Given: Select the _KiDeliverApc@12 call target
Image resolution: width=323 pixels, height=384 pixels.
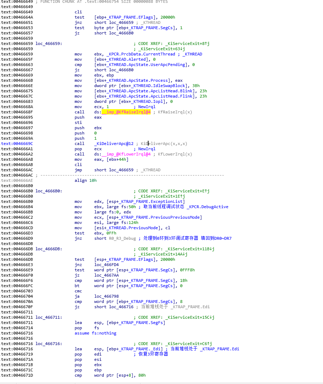Looking at the screenshot, I should tap(114, 144).
